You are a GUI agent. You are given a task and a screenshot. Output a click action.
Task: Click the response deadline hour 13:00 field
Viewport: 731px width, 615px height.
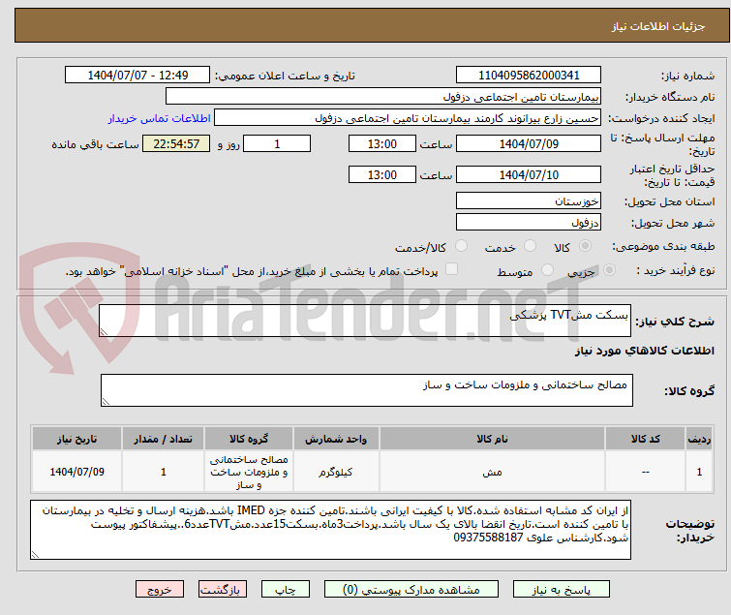click(x=381, y=143)
